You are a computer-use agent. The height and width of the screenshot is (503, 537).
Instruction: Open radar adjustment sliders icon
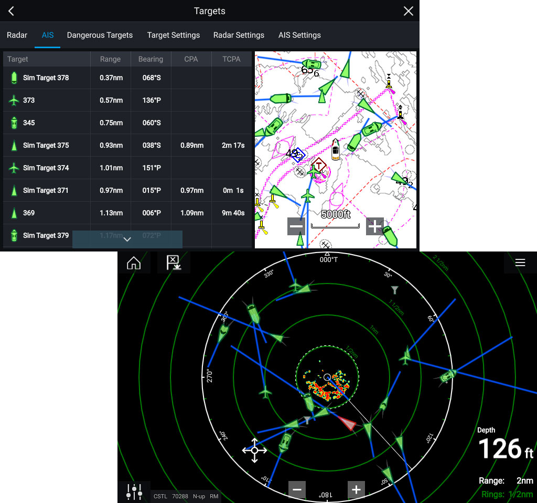(x=134, y=492)
